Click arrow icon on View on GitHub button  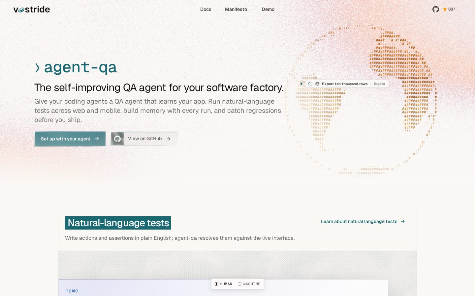click(169, 139)
